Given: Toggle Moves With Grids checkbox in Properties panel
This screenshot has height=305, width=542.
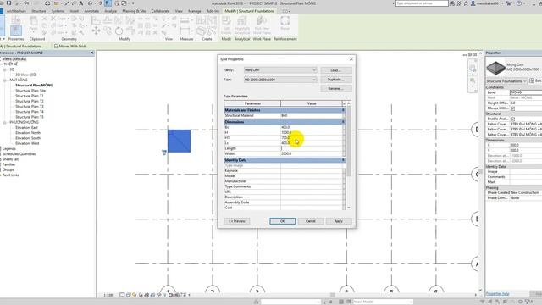Looking at the screenshot, I should coord(512,108).
